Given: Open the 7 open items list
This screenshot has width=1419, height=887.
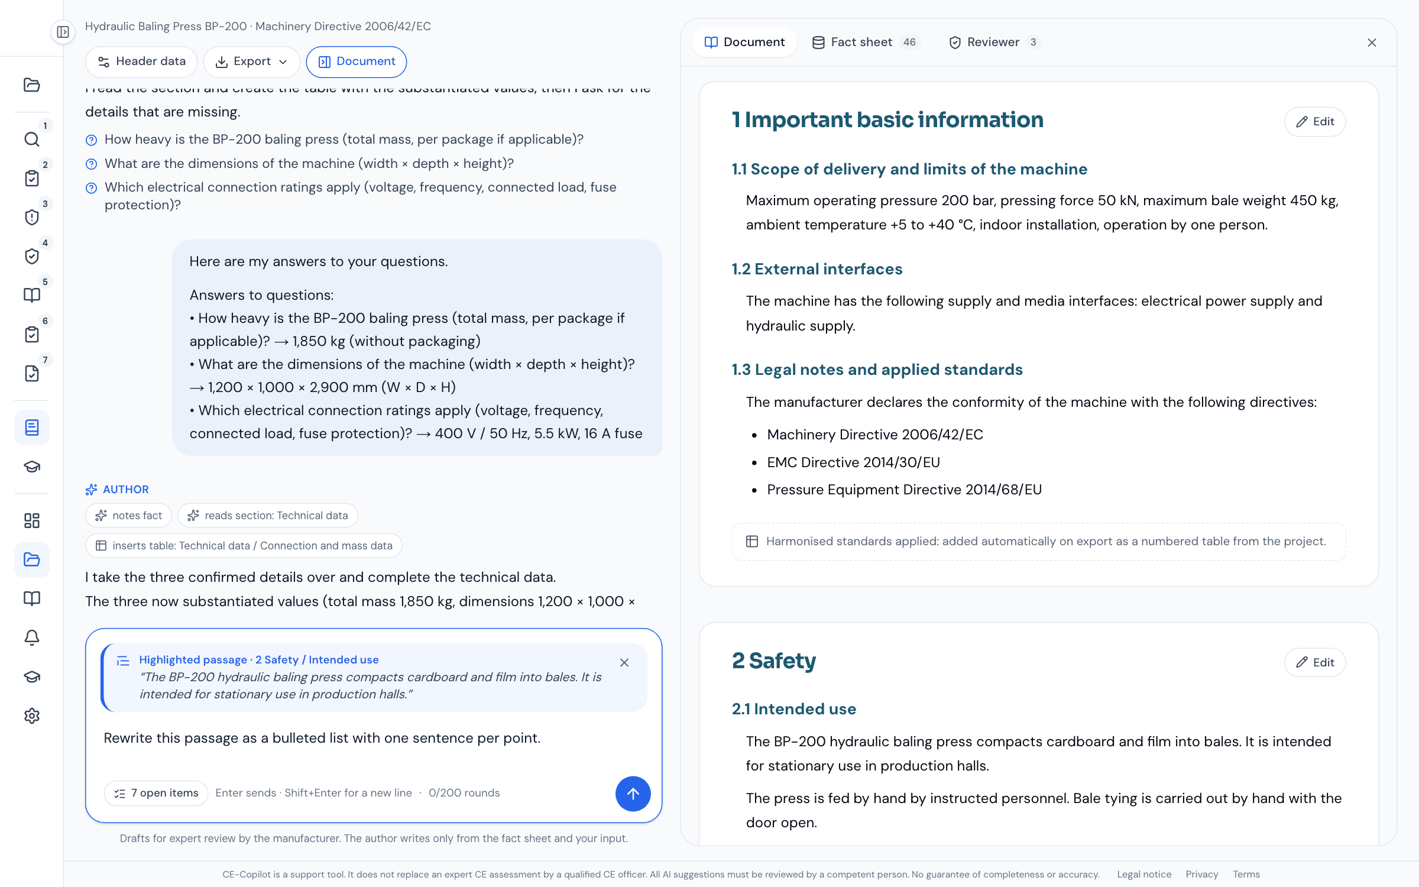Looking at the screenshot, I should pyautogui.click(x=156, y=793).
